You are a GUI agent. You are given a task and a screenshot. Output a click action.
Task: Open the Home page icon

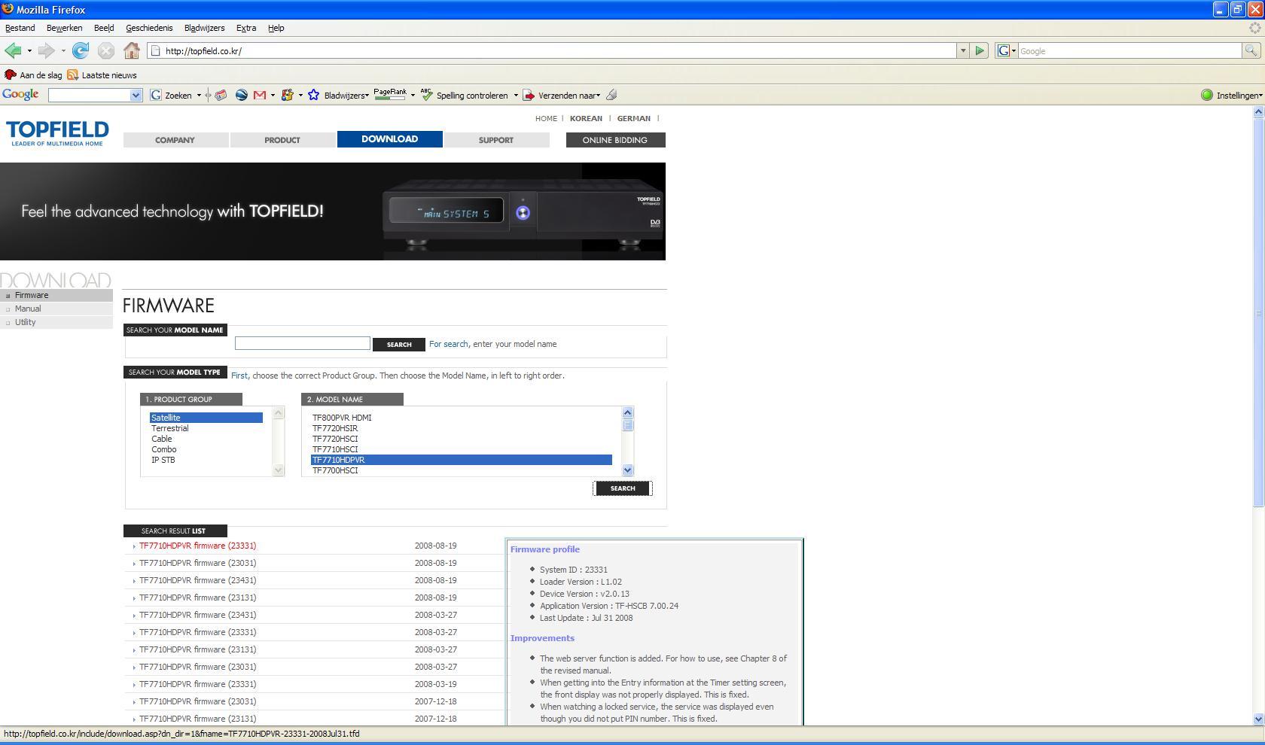tap(132, 50)
